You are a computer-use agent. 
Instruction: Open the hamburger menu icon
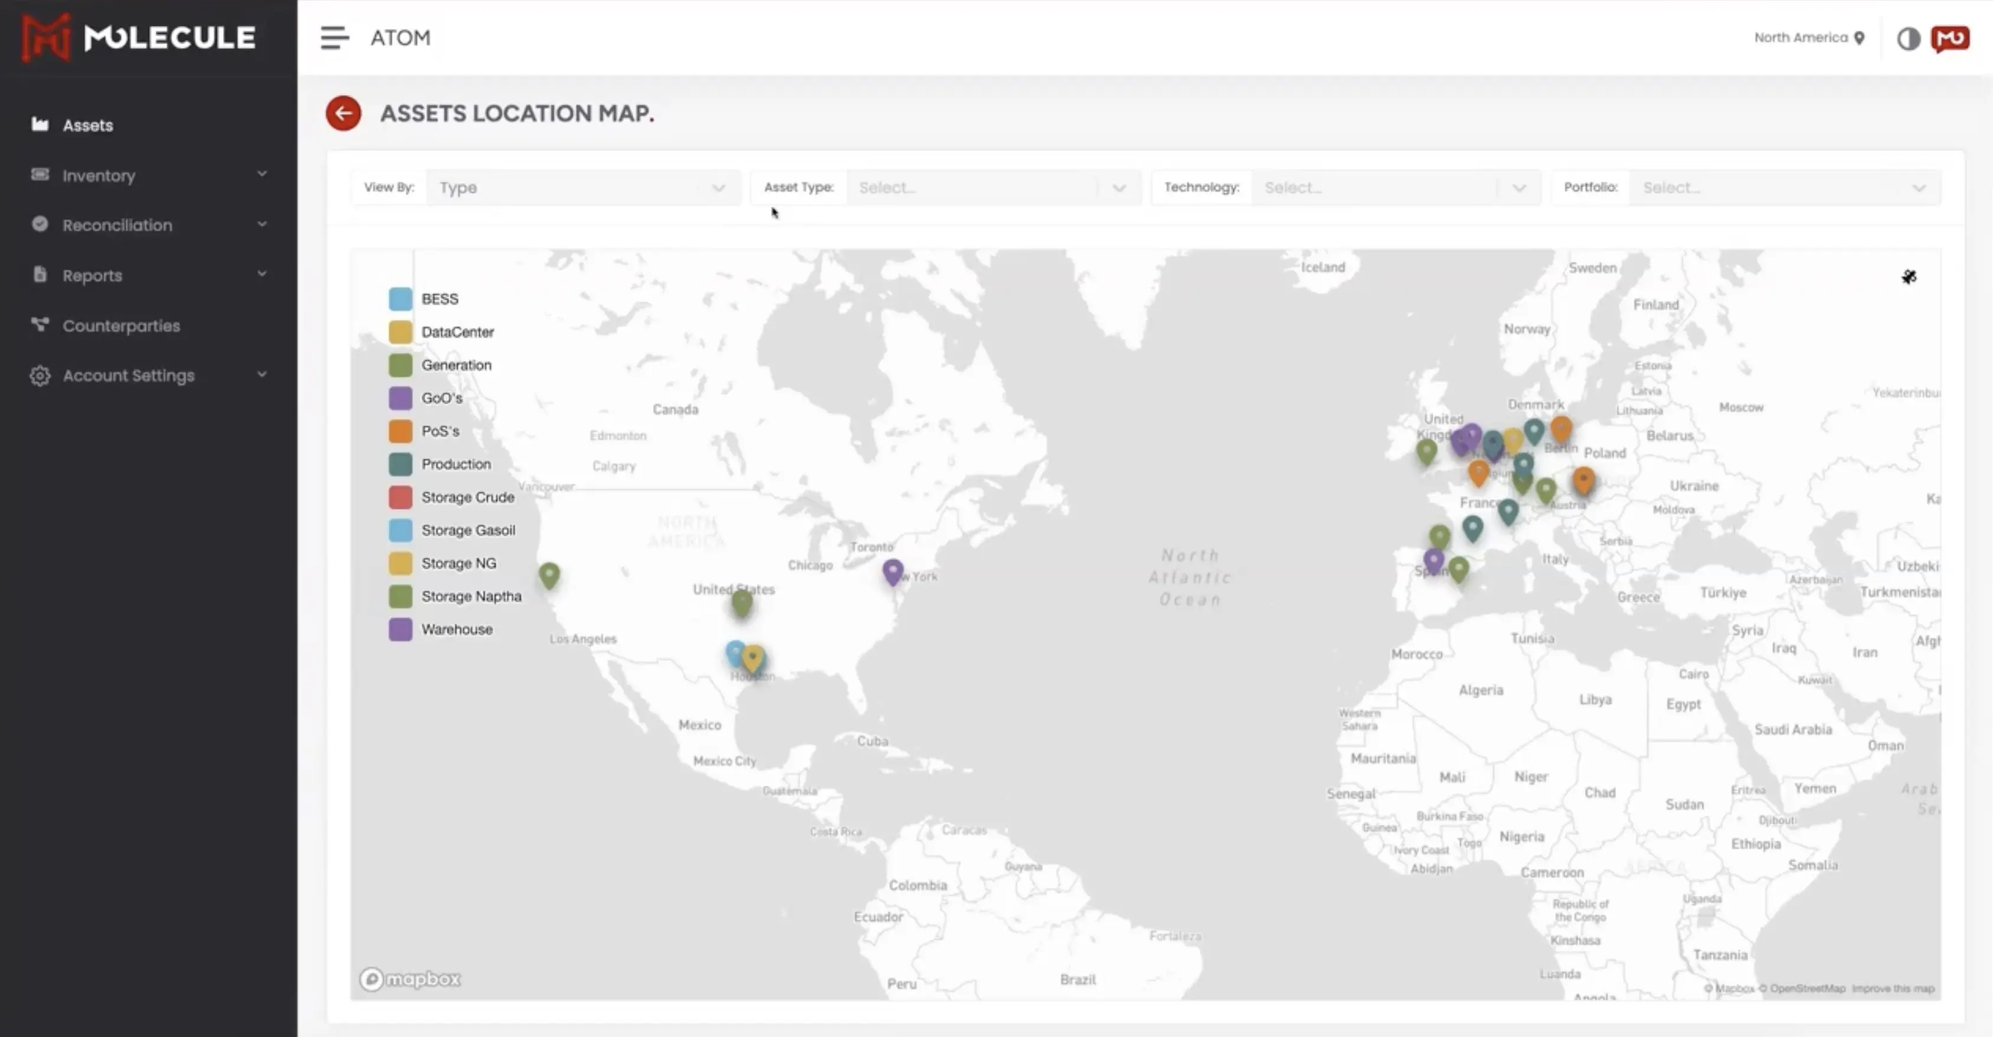point(334,37)
